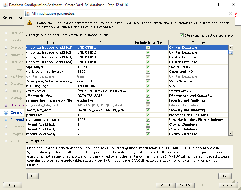Open the Prerequi... step link
This screenshot has width=241, height=190.
[17, 120]
